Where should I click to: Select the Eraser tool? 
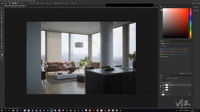pos(2,30)
